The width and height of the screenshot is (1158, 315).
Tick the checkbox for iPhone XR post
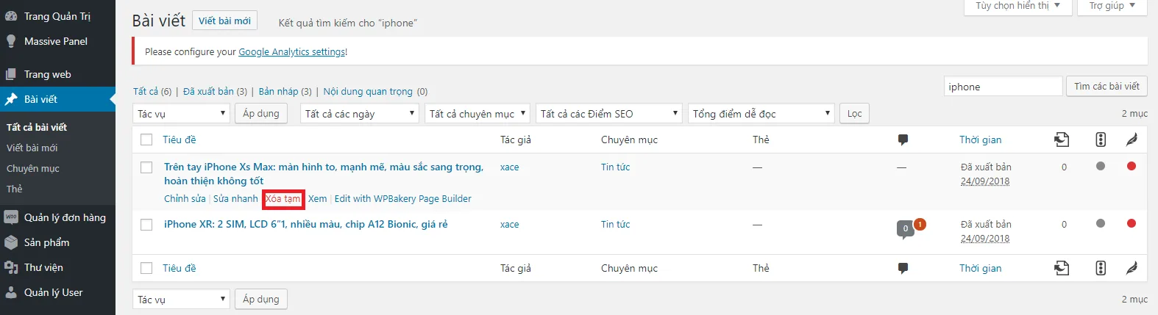coord(146,225)
